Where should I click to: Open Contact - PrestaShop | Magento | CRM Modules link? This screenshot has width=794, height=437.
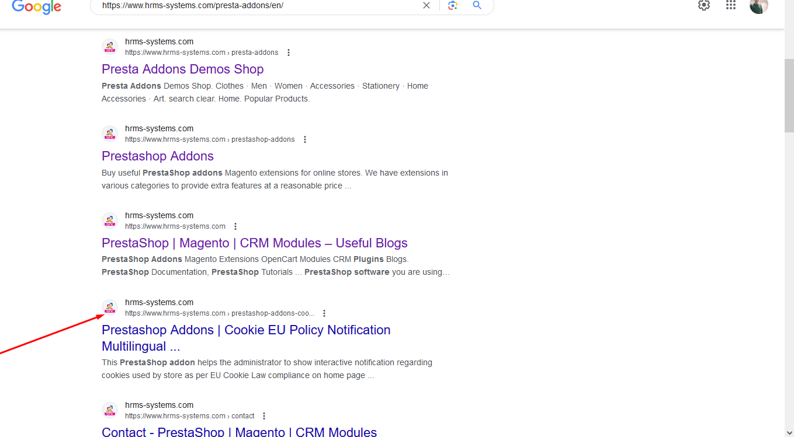coord(239,432)
